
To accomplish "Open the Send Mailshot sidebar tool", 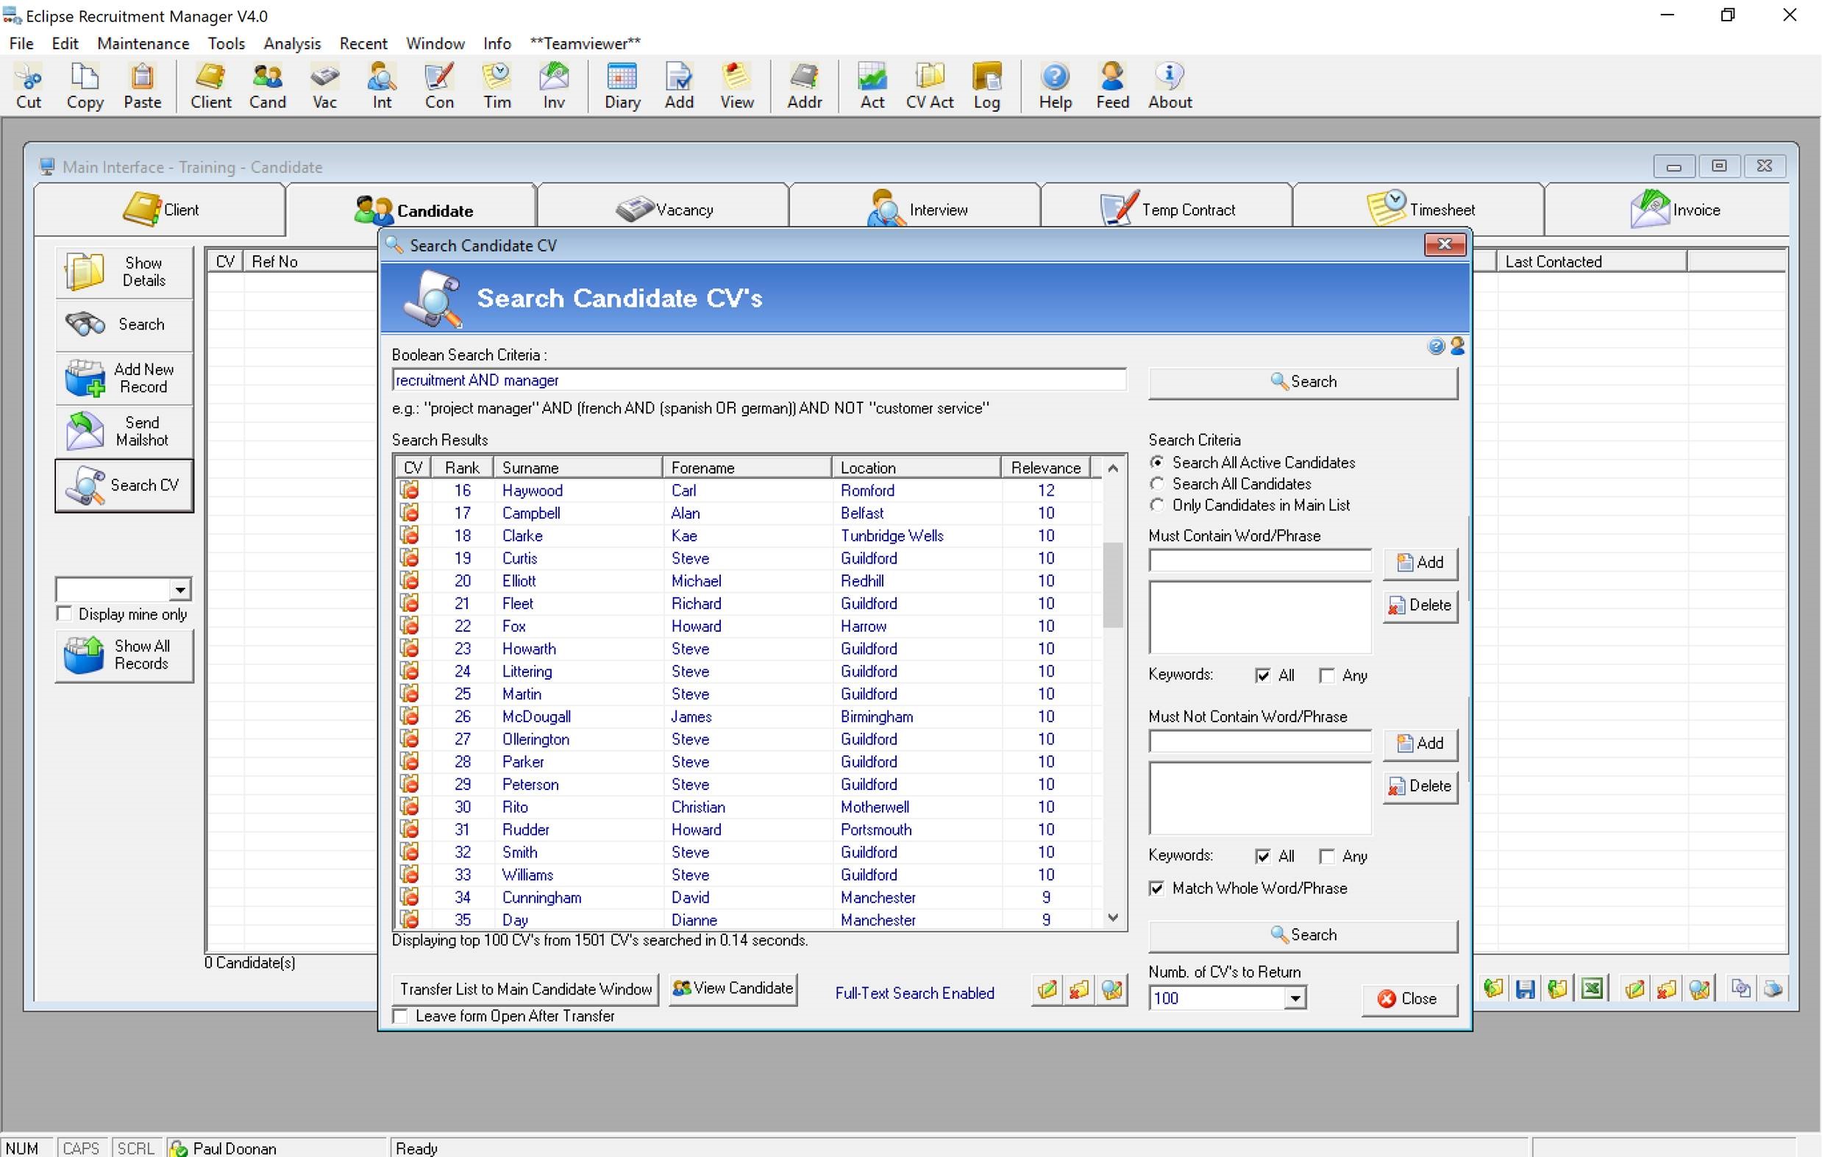I will point(124,430).
